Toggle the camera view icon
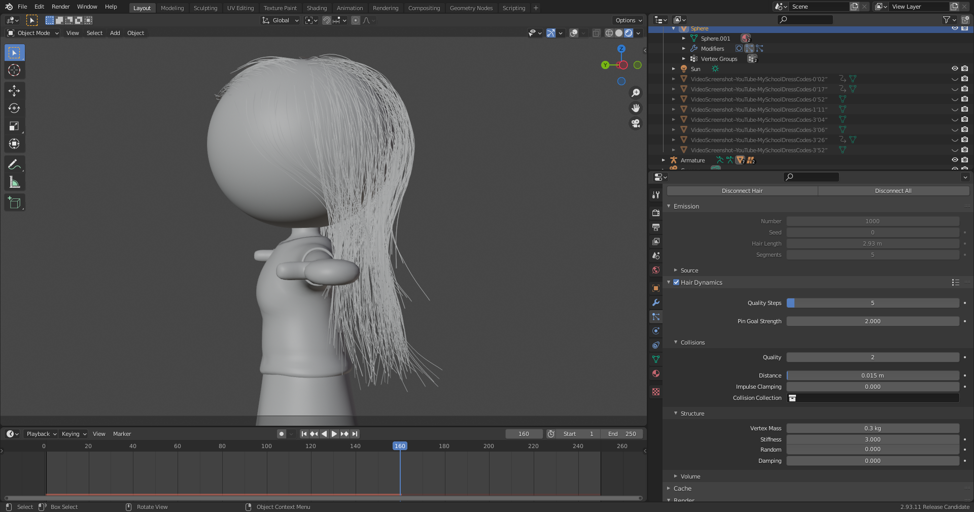 [636, 123]
